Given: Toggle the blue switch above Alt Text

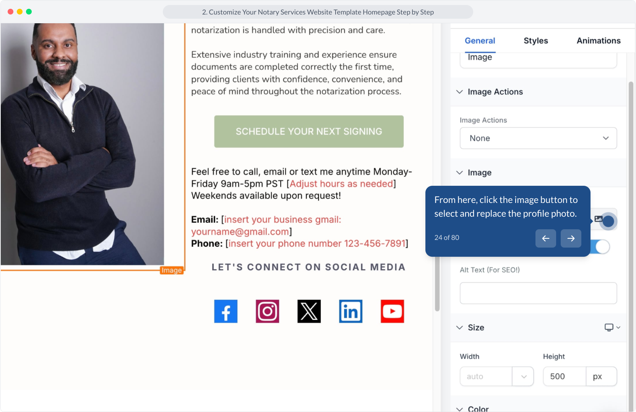Looking at the screenshot, I should 601,247.
